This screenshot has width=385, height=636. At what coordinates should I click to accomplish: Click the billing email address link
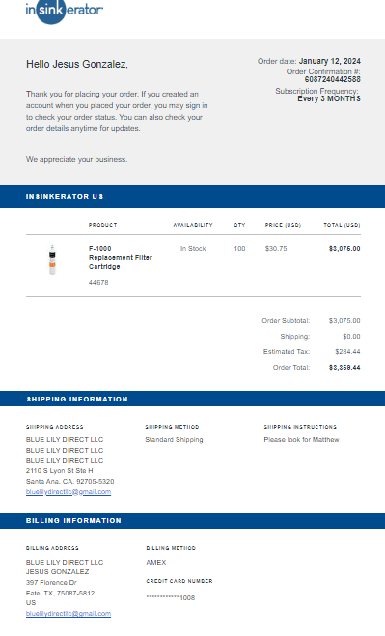(69, 613)
